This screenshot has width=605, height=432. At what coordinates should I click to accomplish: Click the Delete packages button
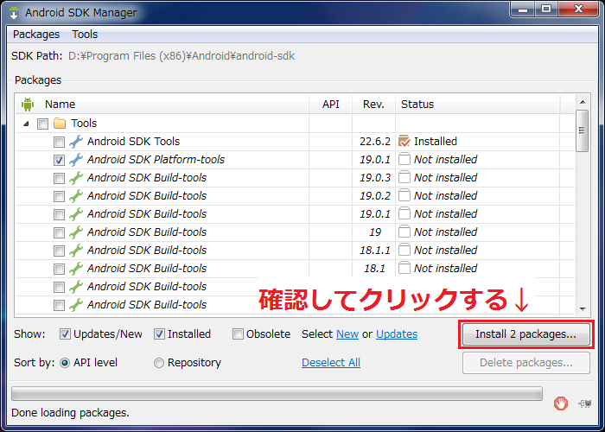click(x=525, y=363)
